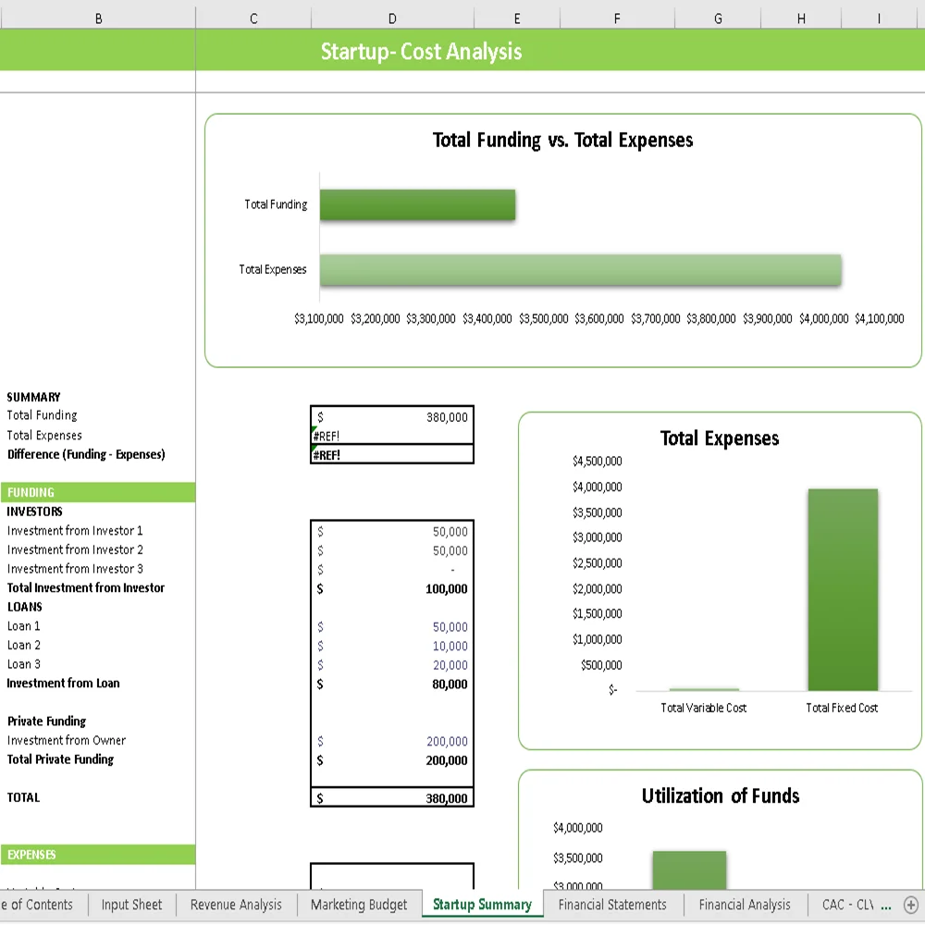Switch to the Input Sheet tab
This screenshot has width=925, height=925.
(x=131, y=905)
